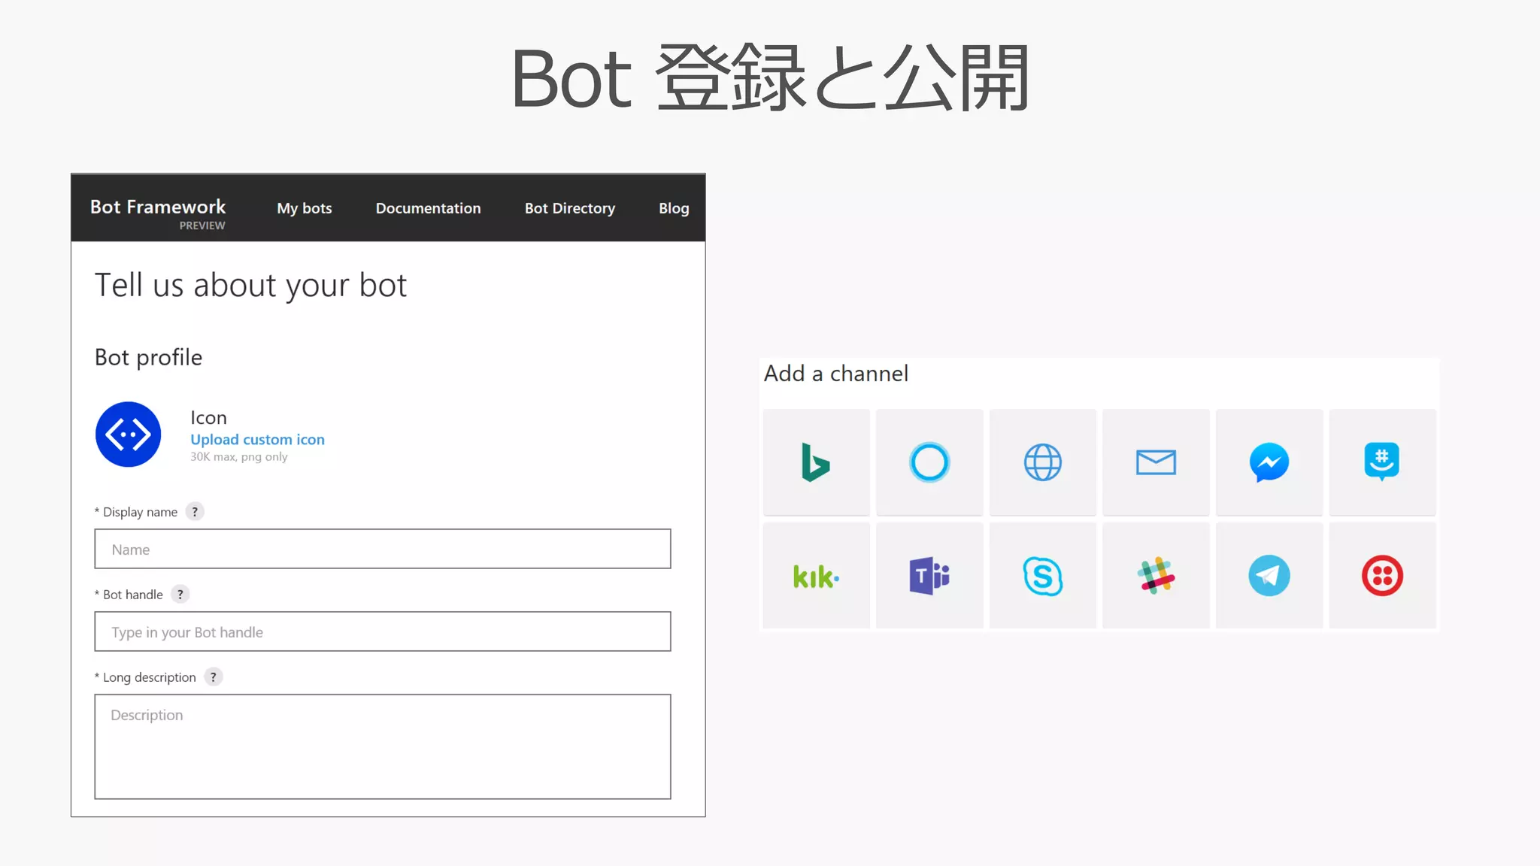The height and width of the screenshot is (866, 1540).
Task: Choose the Twilio SMS channel
Action: coord(1382,576)
